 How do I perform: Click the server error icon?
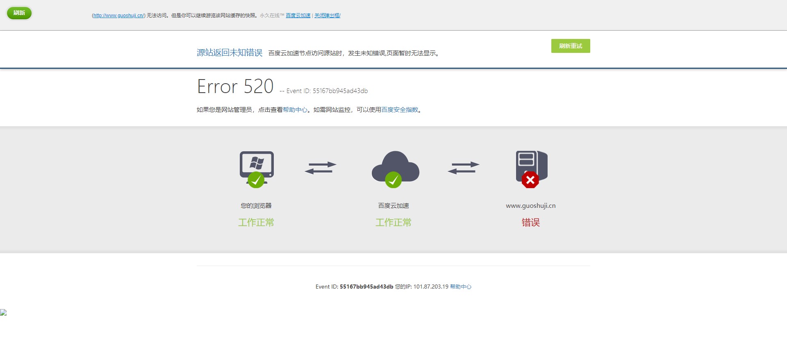tap(531, 169)
